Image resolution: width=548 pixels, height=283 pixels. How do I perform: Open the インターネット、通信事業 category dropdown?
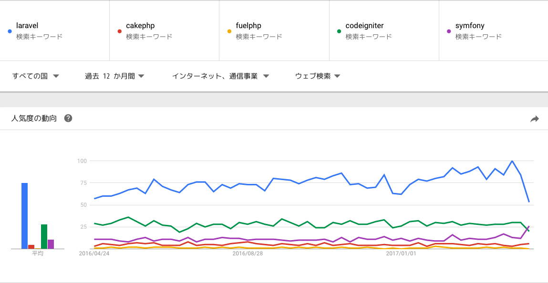(220, 76)
